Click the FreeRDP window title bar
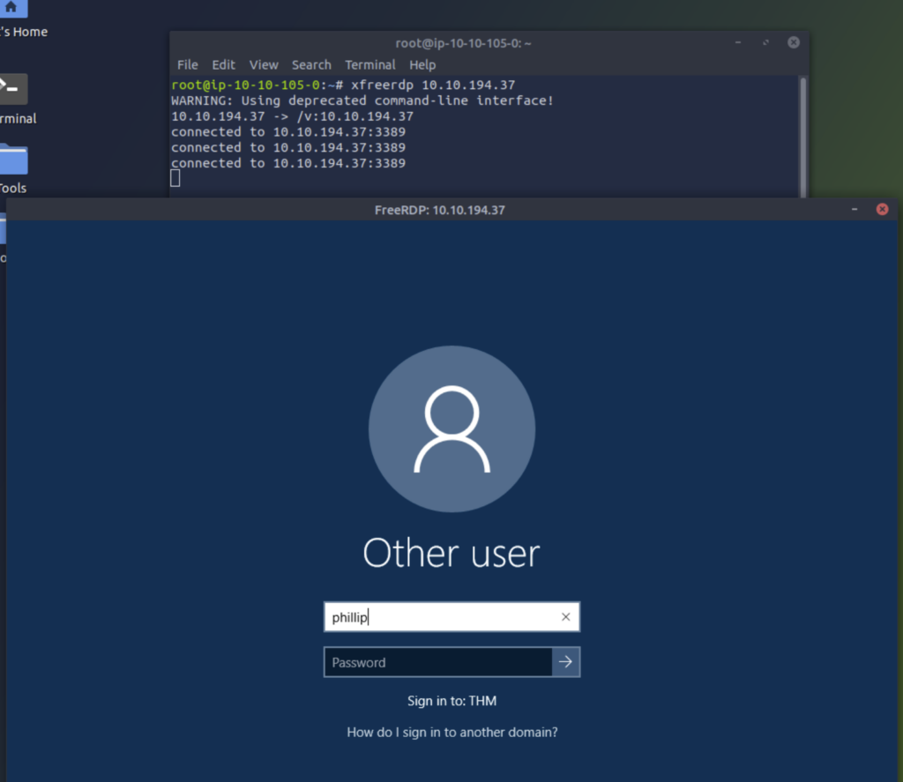Image resolution: width=903 pixels, height=782 pixels. click(x=441, y=209)
